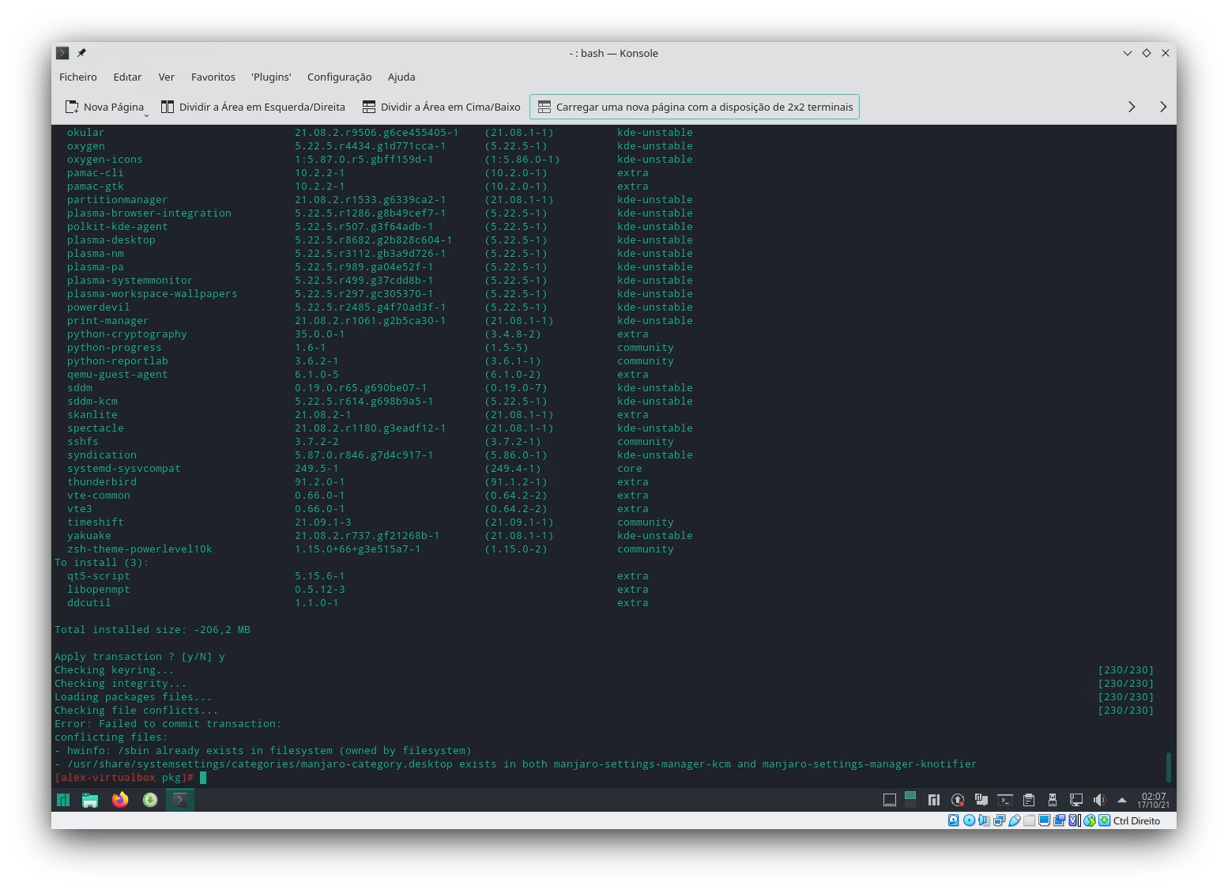Click the '[alex-virtualbox pkg]#' prompt

click(x=124, y=778)
